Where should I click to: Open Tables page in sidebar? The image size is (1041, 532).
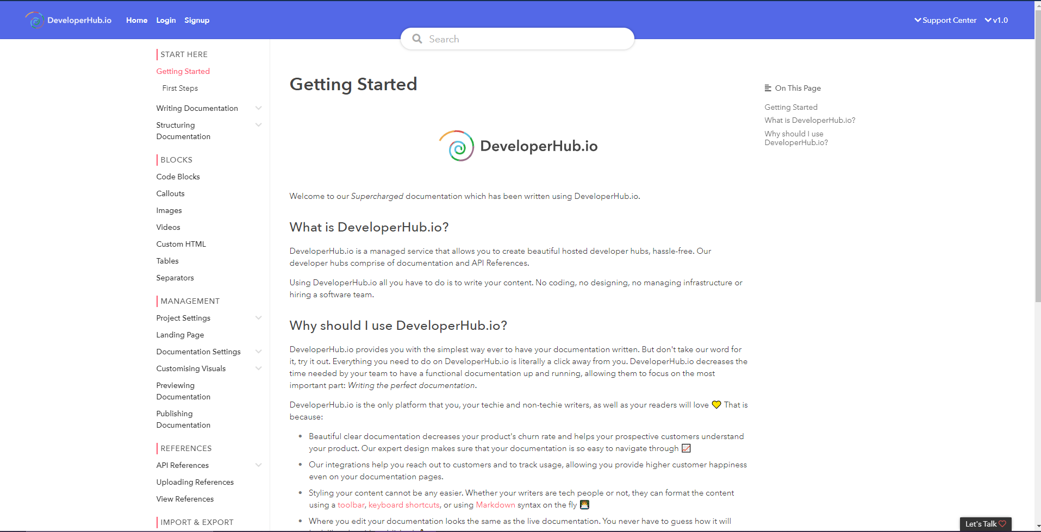click(x=167, y=261)
